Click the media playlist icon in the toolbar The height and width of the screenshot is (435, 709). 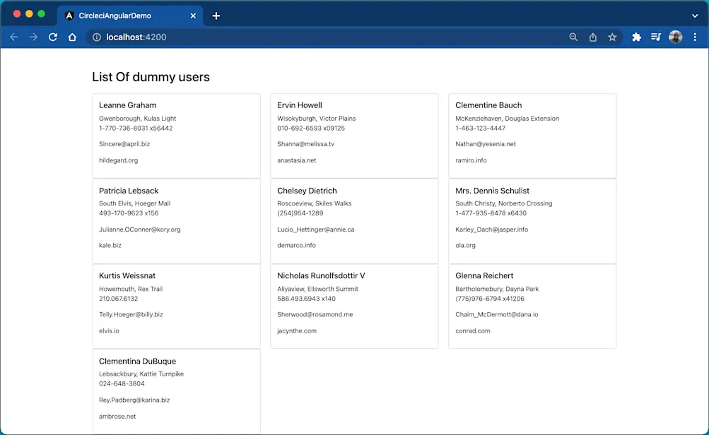point(655,37)
